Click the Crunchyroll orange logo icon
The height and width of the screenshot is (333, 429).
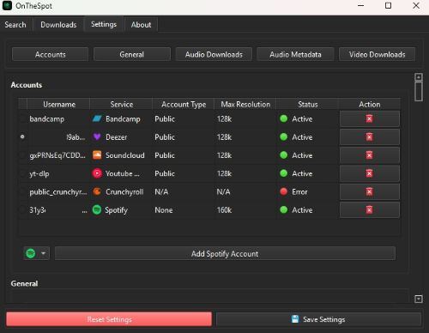click(97, 191)
